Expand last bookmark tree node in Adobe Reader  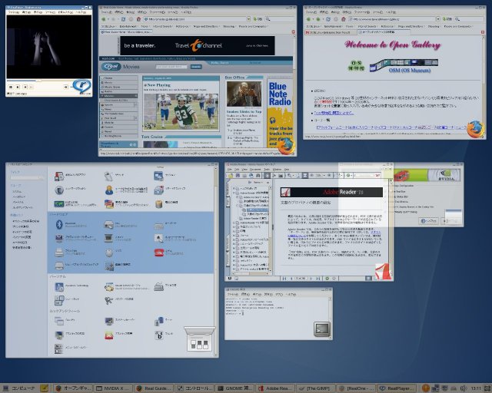(x=234, y=269)
